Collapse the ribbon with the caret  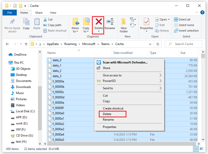click(x=197, y=12)
